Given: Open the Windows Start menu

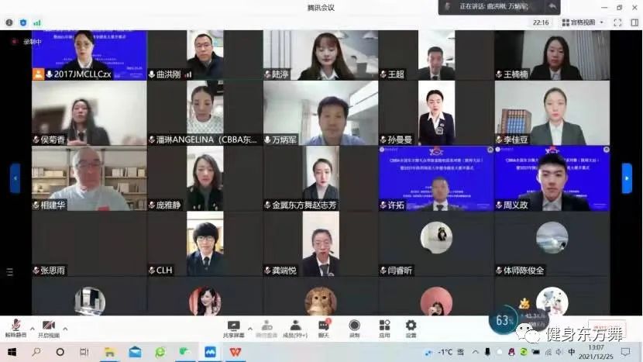Looking at the screenshot, I should point(12,352).
